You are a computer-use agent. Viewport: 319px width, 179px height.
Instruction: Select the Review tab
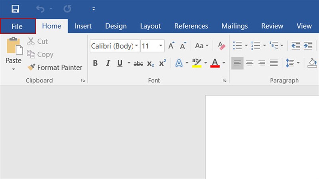[x=272, y=26]
